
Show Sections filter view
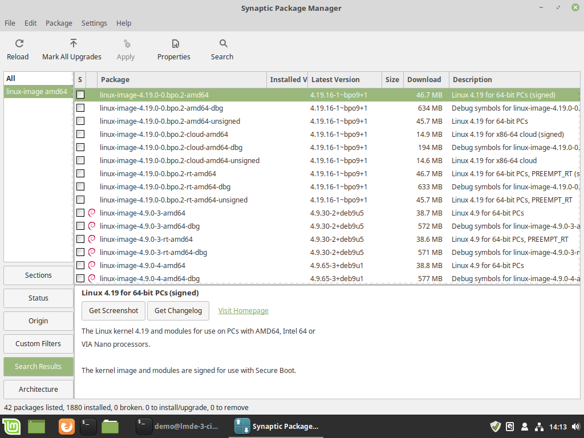[x=38, y=275]
